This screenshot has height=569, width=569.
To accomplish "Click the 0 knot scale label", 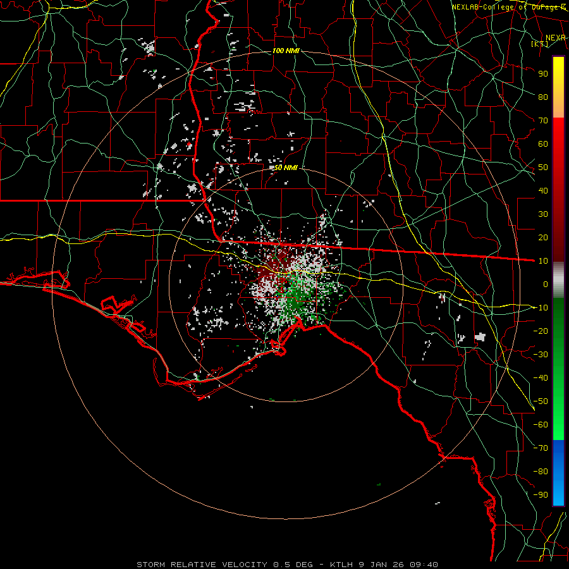I will pyautogui.click(x=546, y=284).
